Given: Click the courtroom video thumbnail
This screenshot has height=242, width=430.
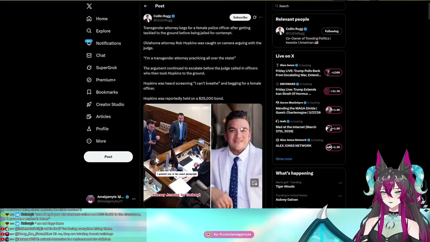Looking at the screenshot, I should [x=177, y=156].
